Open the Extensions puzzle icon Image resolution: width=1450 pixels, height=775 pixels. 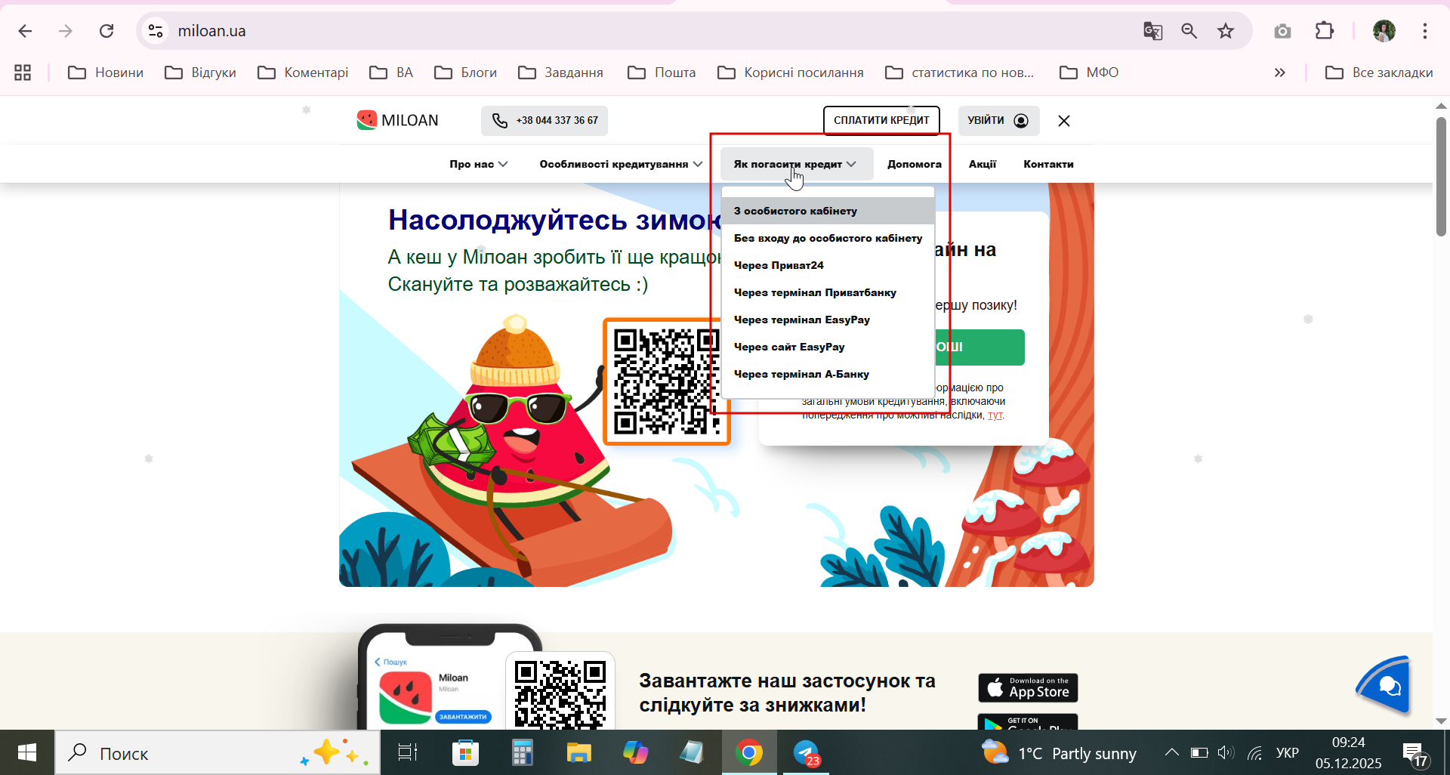tap(1325, 31)
